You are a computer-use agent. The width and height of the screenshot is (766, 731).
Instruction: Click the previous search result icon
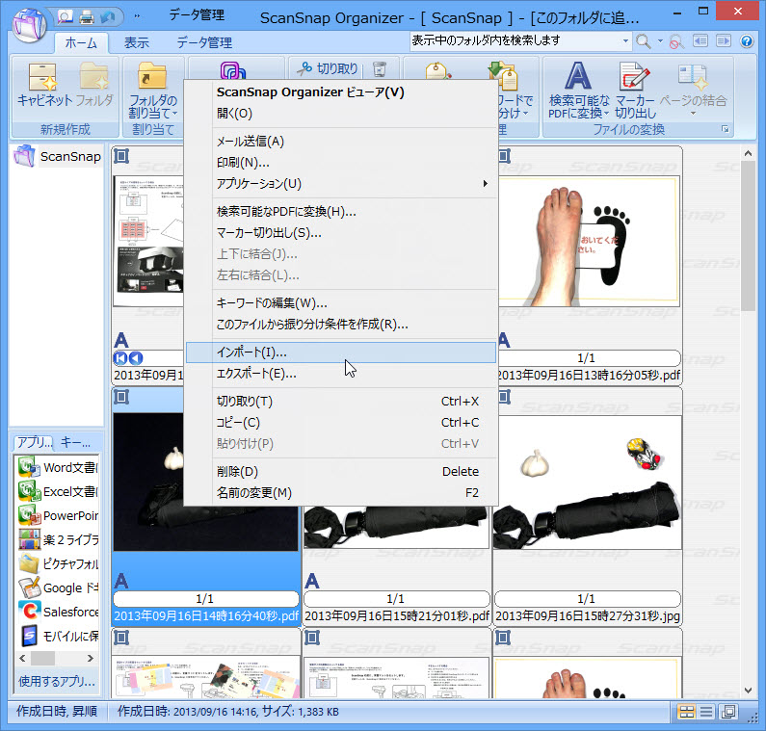700,41
